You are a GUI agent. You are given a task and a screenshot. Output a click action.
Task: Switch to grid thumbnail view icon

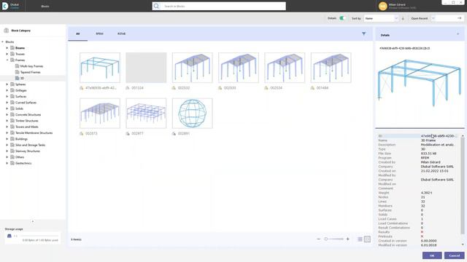click(x=367, y=239)
